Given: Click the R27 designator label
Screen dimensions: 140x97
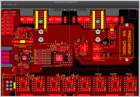Looking at the screenshot, I should coord(15,15).
